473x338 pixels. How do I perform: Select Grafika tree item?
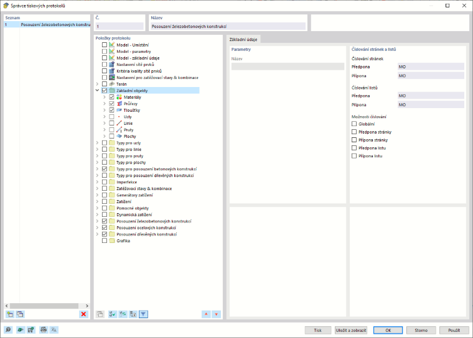(123, 240)
